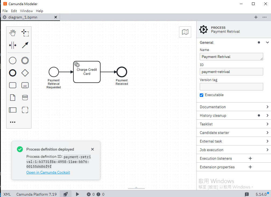Viewport: 271px width, 197px height.
Task: Add an extension property
Action: 250,167
